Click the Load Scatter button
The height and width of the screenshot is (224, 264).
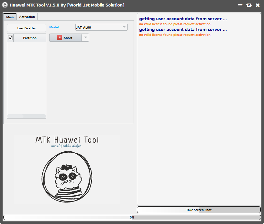[26, 28]
